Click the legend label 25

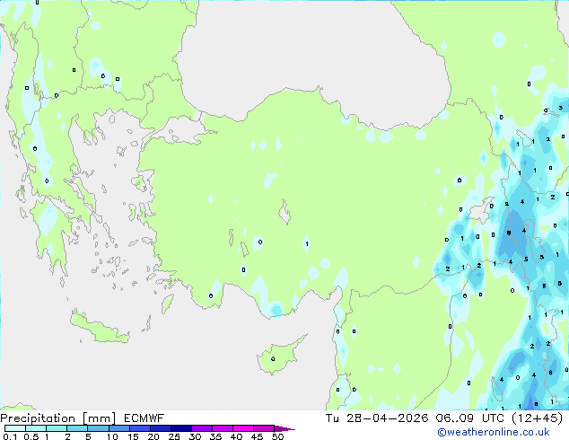(x=174, y=436)
